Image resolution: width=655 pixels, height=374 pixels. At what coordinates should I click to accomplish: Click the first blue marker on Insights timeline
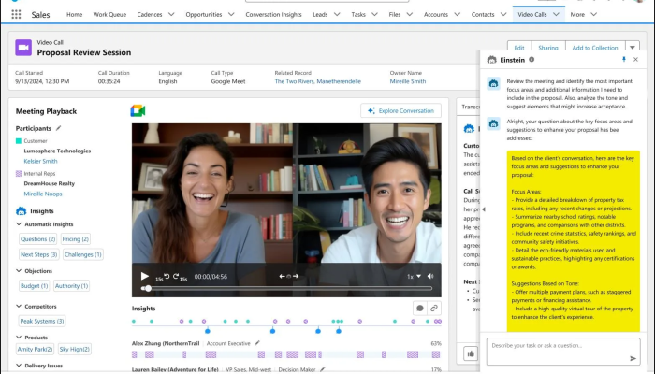pos(208,331)
